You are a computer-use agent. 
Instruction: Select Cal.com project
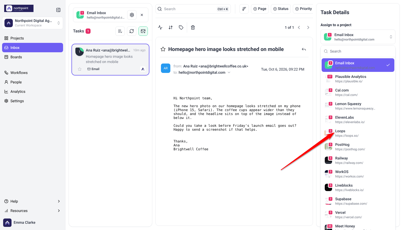(358, 92)
